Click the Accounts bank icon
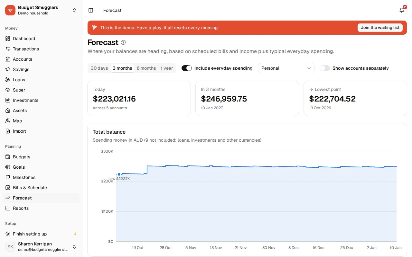The height and width of the screenshot is (257, 412). (8, 59)
